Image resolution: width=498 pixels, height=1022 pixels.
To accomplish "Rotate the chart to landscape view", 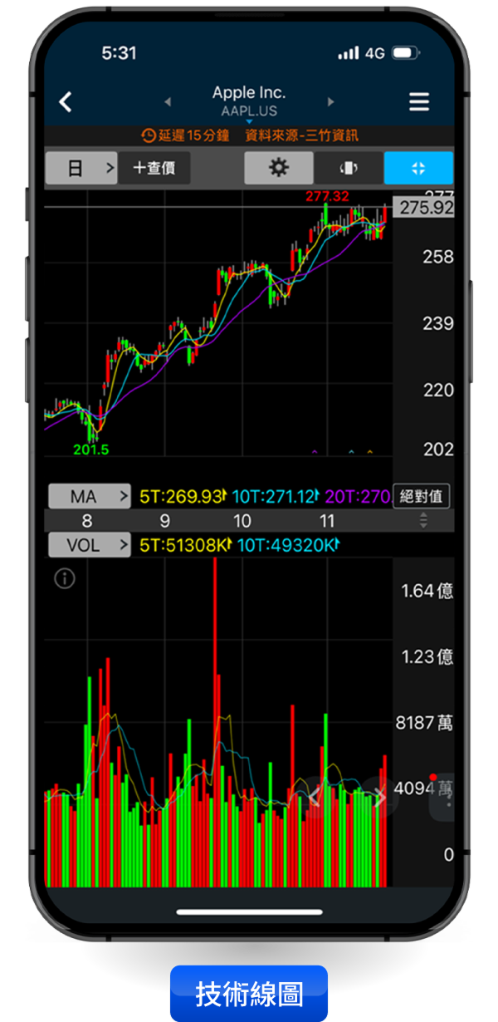I will coord(349,168).
